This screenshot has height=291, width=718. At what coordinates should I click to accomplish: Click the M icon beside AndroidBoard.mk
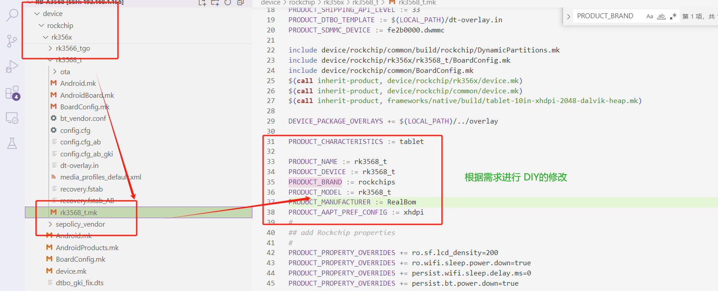click(x=54, y=95)
